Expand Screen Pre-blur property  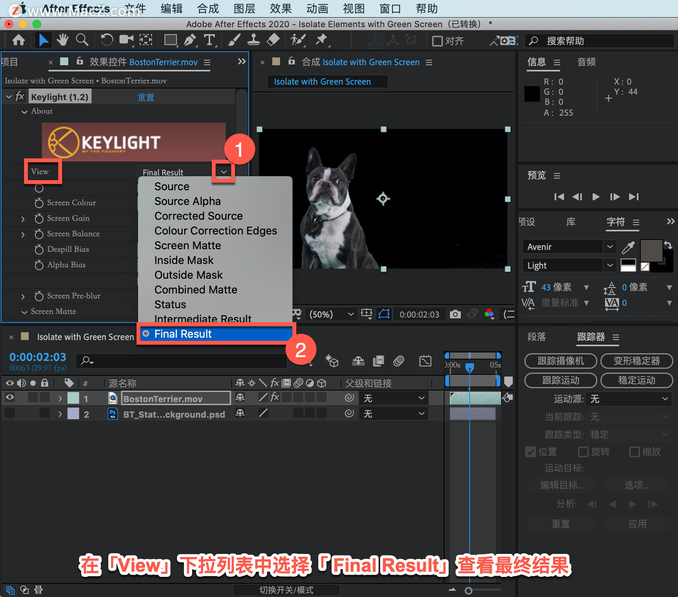click(23, 297)
